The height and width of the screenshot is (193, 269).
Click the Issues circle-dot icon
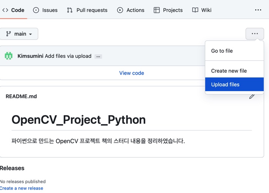36,10
